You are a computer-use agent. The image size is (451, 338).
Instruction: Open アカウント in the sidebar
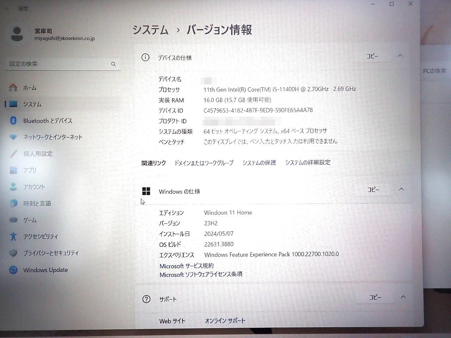coord(34,187)
